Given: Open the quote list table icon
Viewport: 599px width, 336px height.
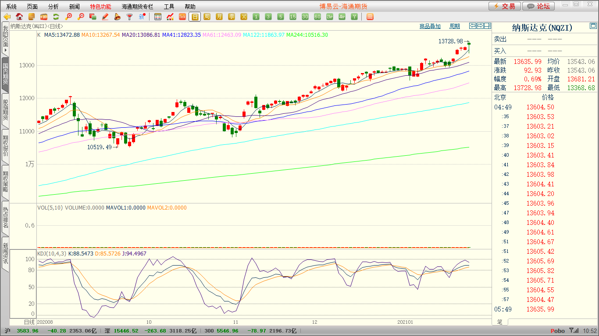Looking at the screenshot, I should 158,17.
